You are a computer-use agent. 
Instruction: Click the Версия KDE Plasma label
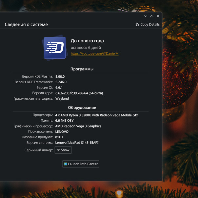click(37, 76)
